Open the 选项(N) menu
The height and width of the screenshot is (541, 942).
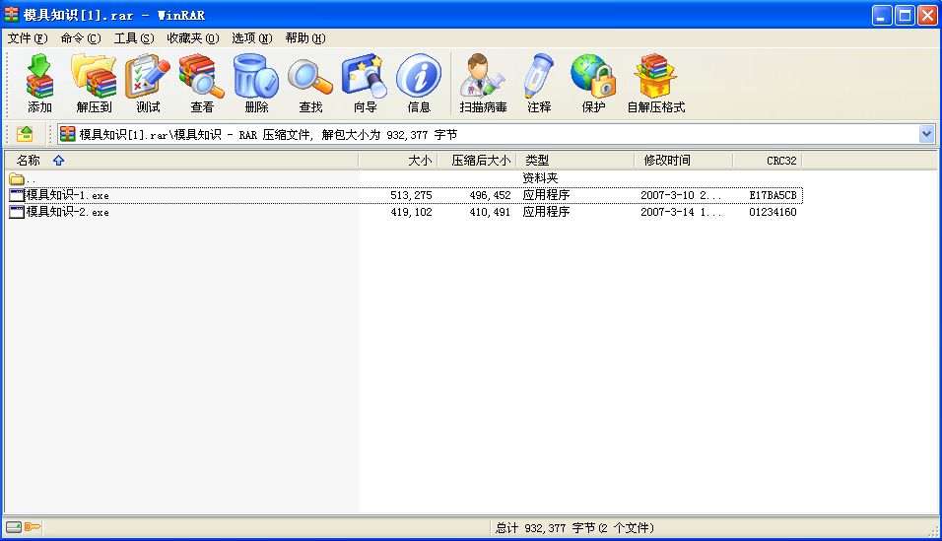pos(251,38)
